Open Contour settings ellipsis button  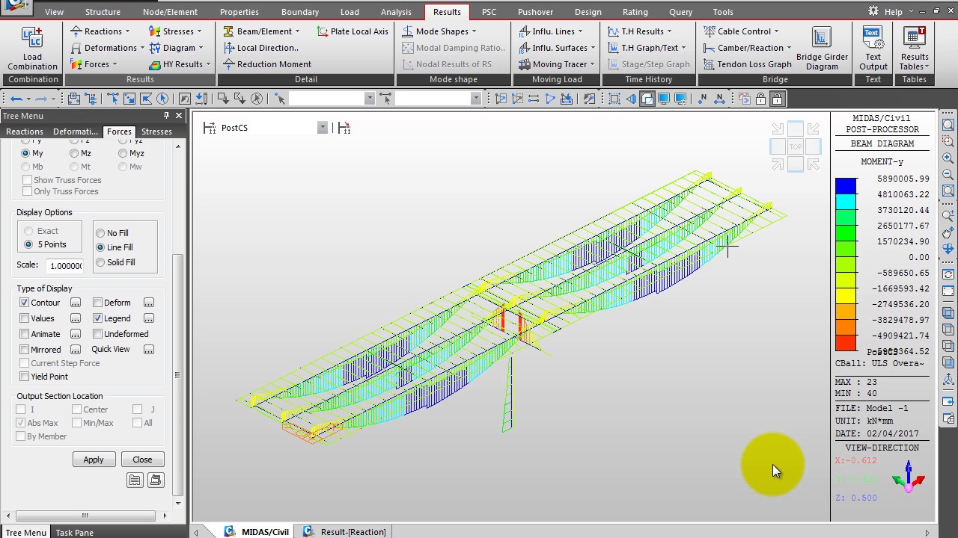[76, 303]
